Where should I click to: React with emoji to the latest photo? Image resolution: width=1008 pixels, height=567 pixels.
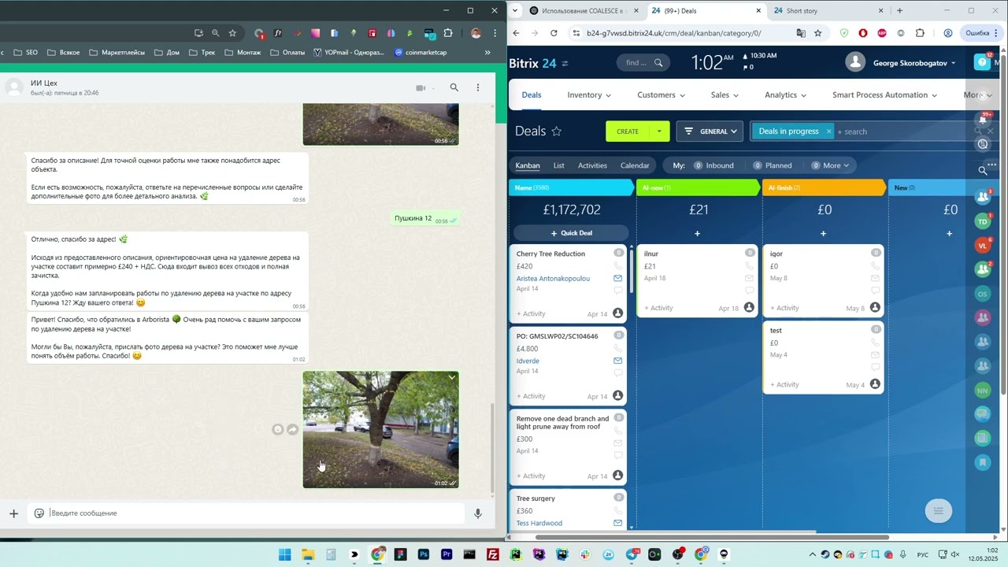[277, 429]
